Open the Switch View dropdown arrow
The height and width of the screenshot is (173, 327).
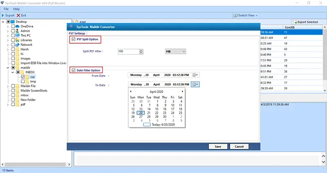(257, 16)
